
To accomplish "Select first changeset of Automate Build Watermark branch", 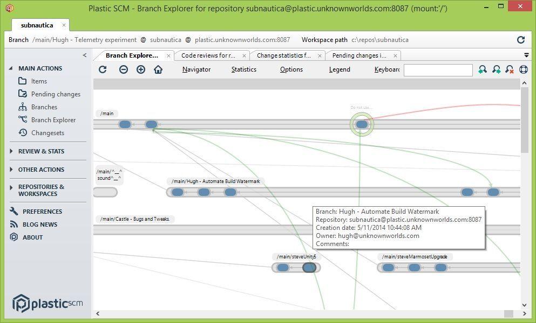I will coord(178,192).
